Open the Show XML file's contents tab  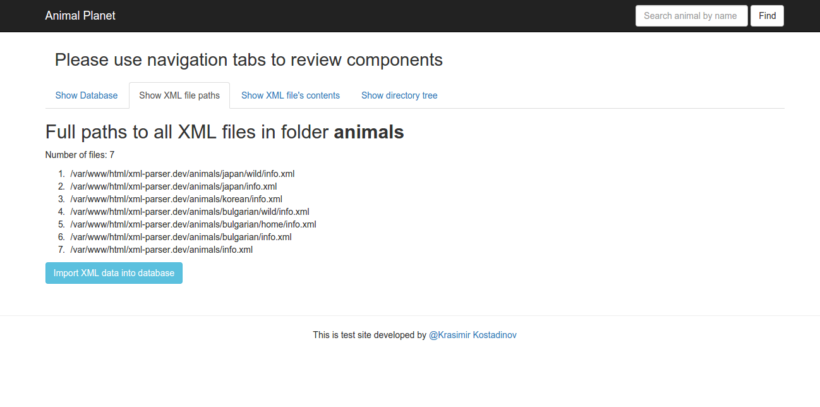coord(291,95)
